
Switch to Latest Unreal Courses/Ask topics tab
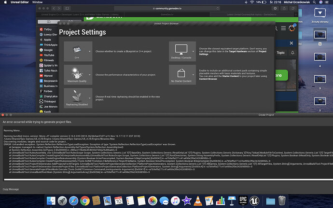[x=251, y=14]
